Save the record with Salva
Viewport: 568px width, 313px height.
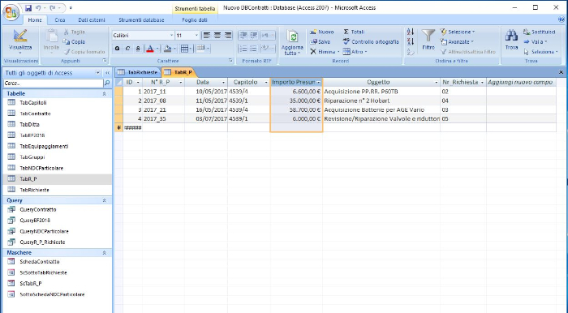[321, 41]
